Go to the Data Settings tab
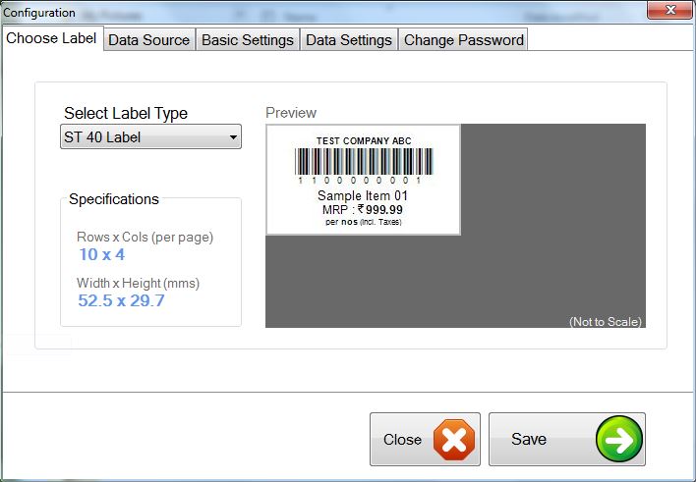Viewport: 696px width, 482px height. pos(349,40)
